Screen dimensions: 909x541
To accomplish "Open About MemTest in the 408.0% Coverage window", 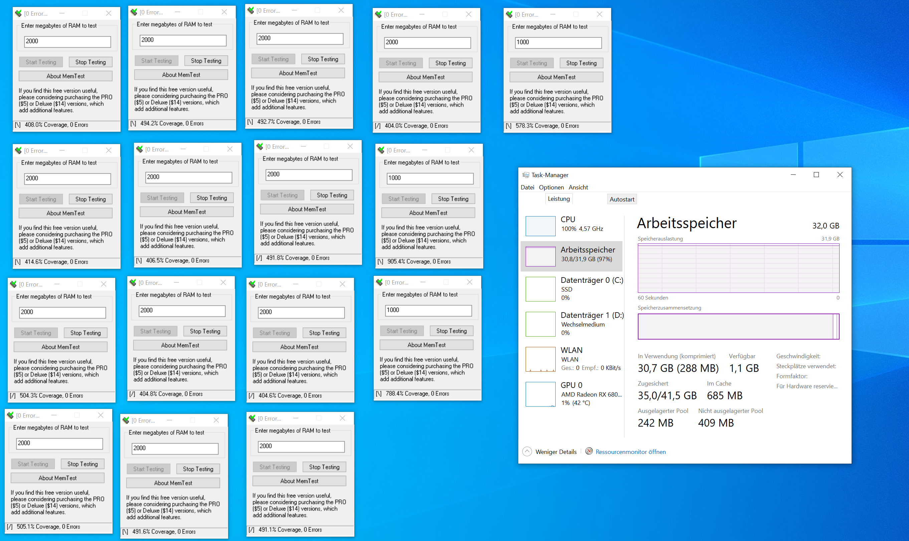I will [66, 76].
